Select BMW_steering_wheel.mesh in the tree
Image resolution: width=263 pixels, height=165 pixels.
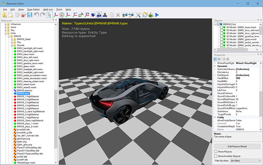pos(30,82)
